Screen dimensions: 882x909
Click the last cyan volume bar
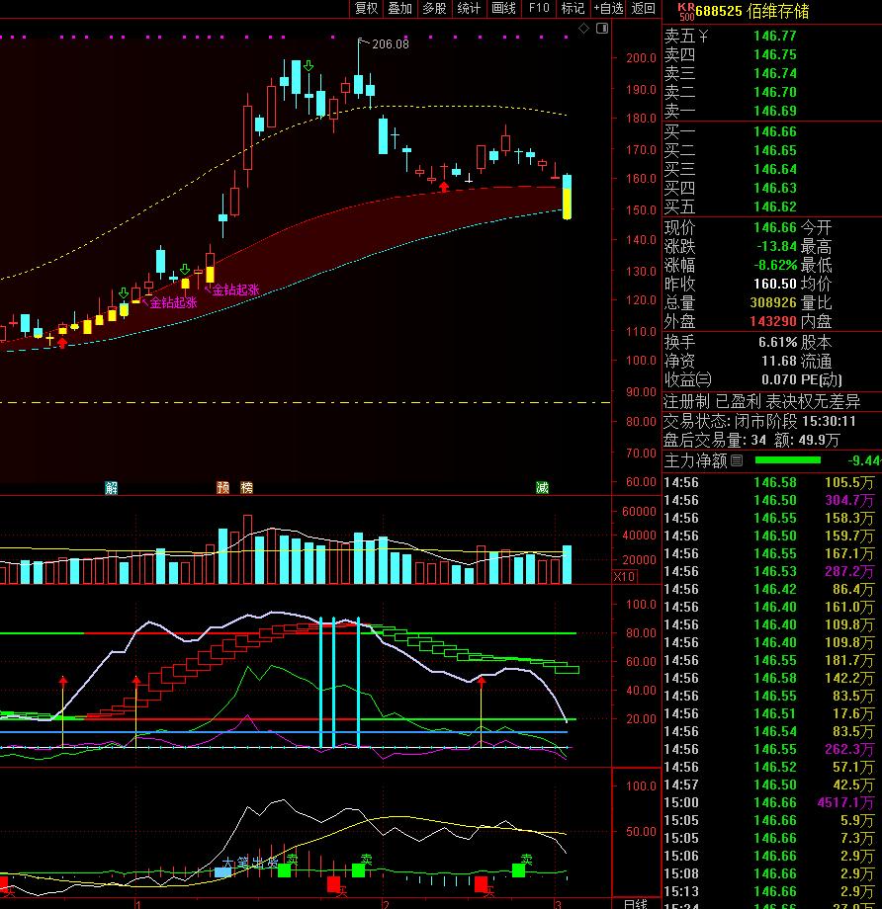[x=567, y=564]
